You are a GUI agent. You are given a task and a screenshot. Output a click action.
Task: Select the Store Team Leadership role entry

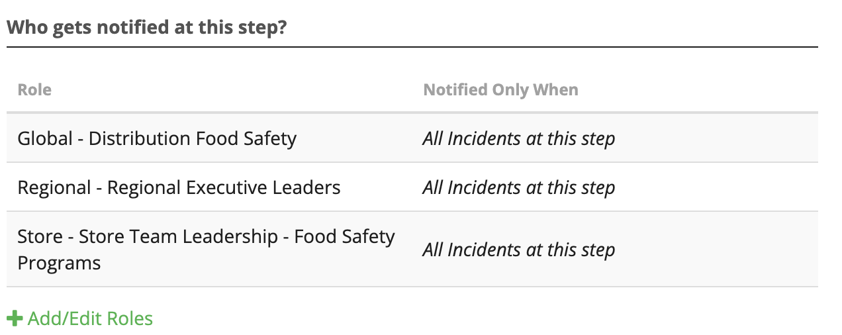(206, 250)
